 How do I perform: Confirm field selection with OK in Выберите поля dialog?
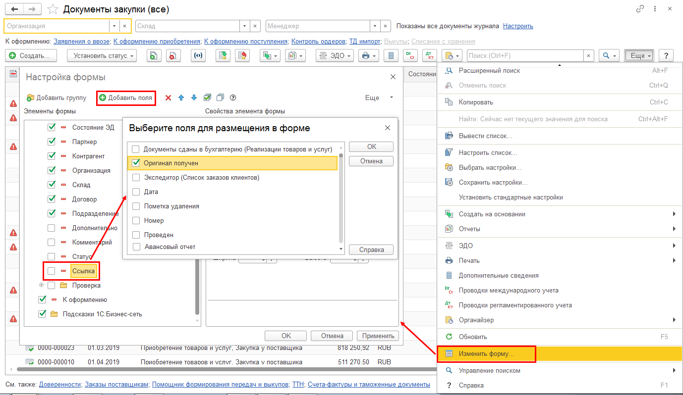click(x=372, y=147)
